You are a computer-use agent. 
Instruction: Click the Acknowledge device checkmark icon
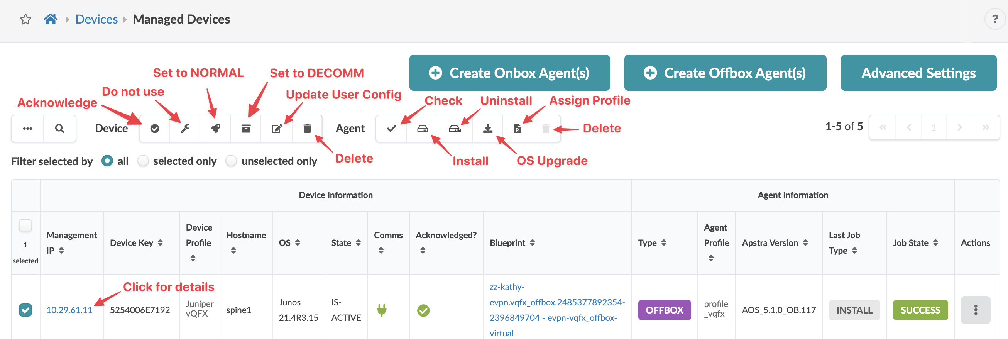155,129
